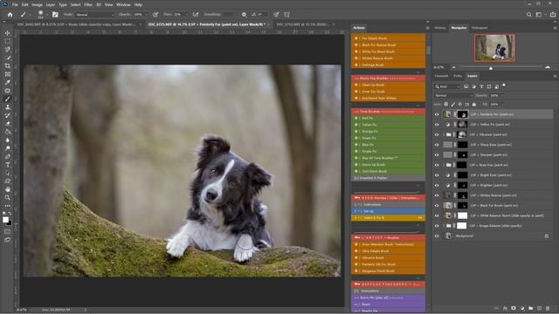This screenshot has height=314, width=559.
Task: Select the Eraser tool
Action: [8, 124]
